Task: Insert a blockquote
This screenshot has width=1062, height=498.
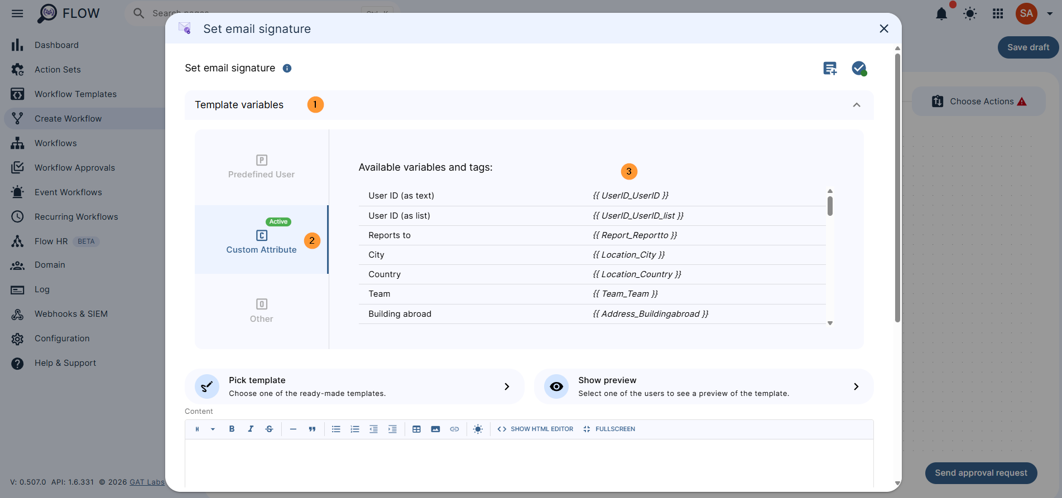Action: pyautogui.click(x=312, y=429)
